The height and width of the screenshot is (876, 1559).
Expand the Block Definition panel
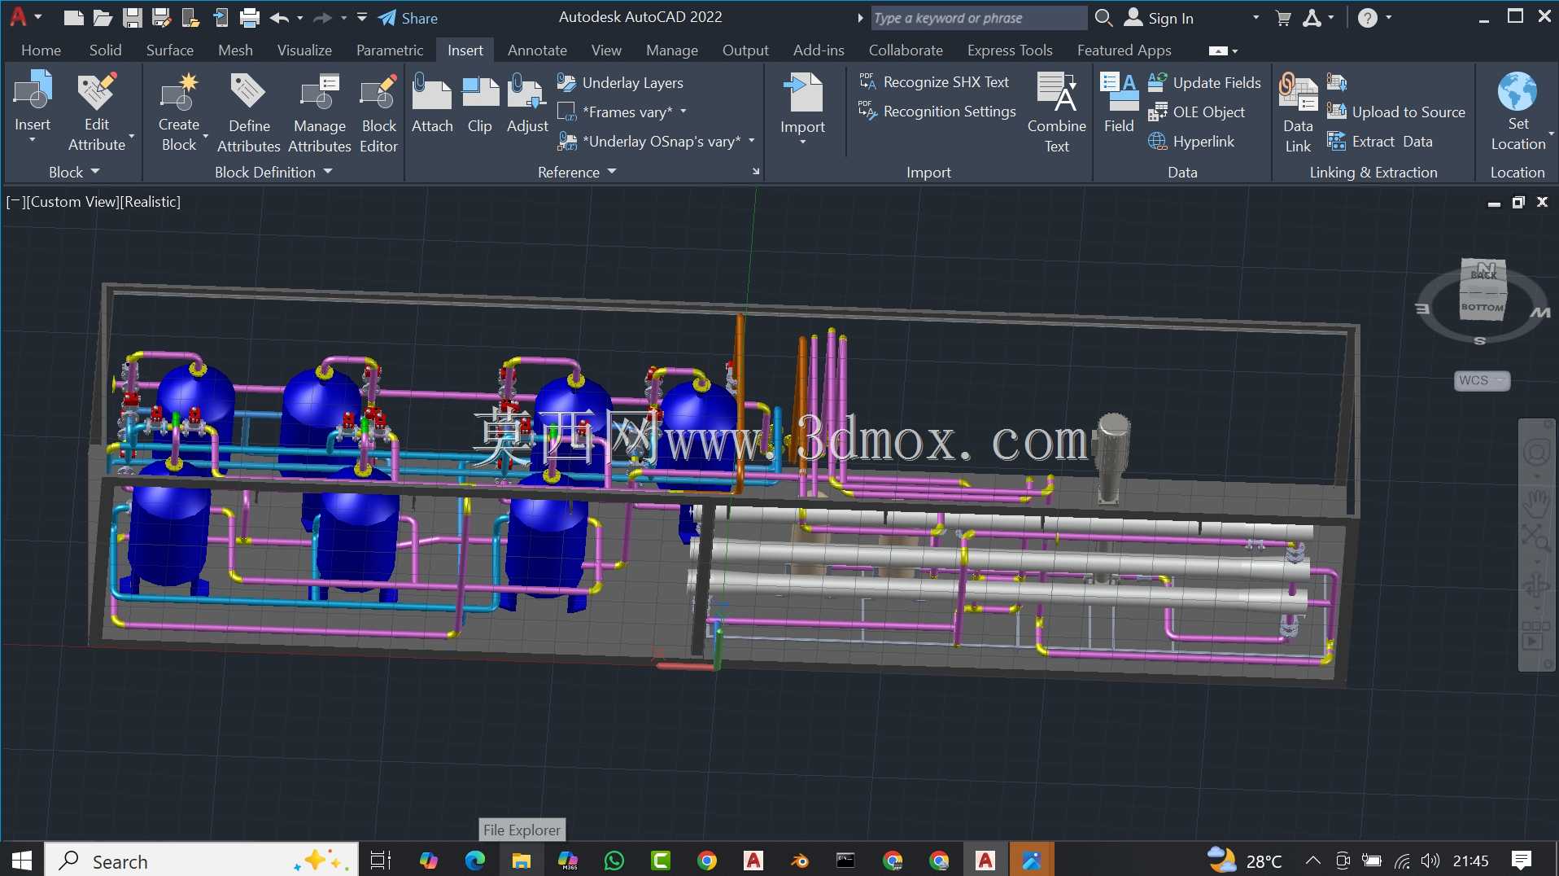(x=273, y=172)
